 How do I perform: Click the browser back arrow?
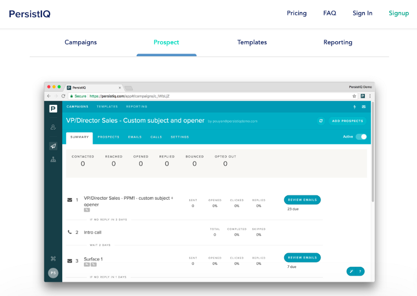(x=48, y=96)
